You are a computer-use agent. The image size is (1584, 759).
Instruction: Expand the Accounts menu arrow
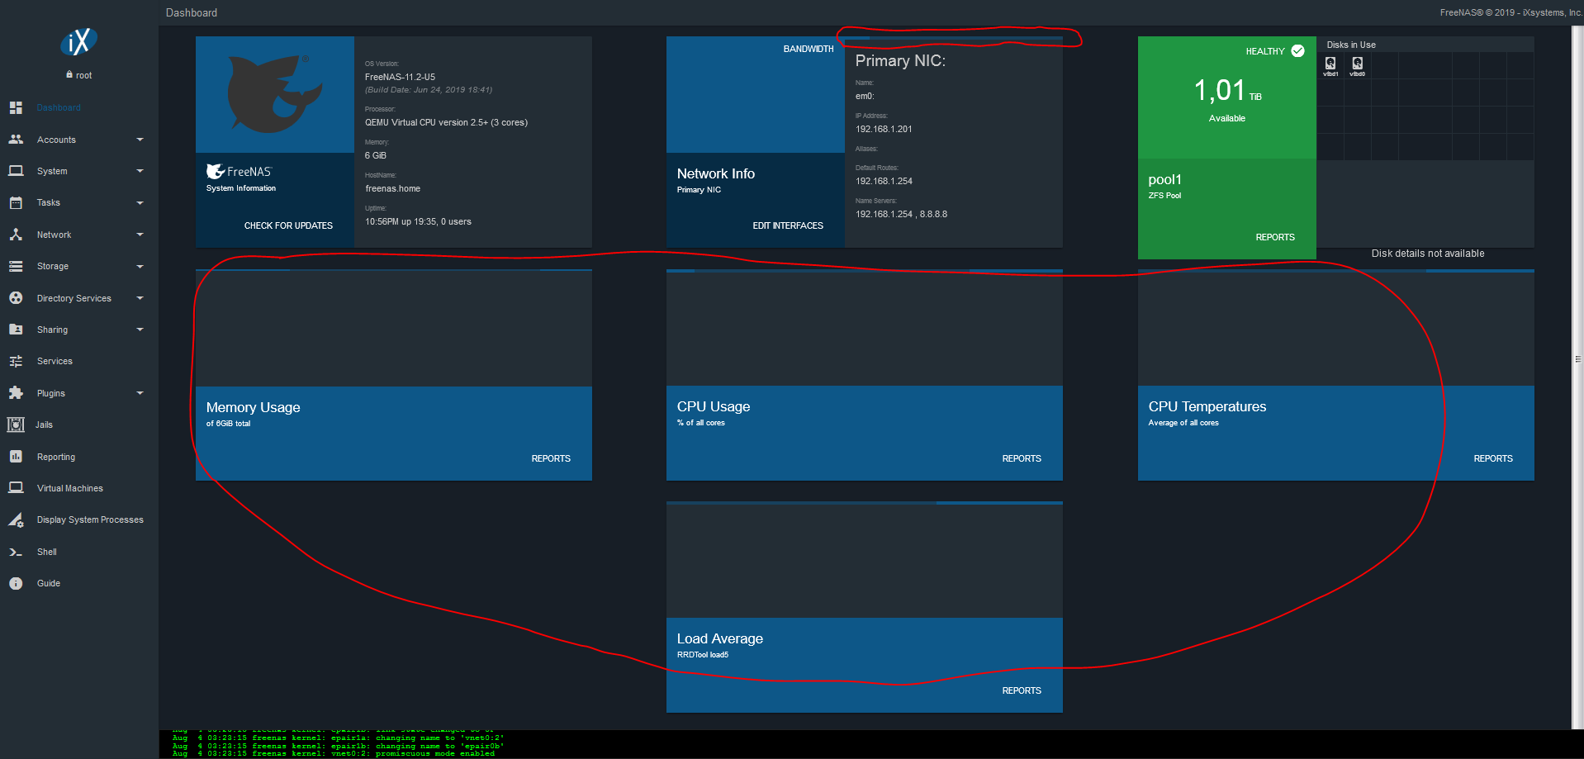(x=140, y=140)
